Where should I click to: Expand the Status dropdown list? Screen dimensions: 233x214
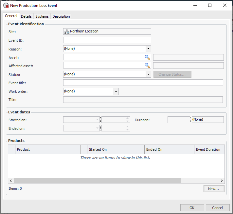click(x=148, y=74)
